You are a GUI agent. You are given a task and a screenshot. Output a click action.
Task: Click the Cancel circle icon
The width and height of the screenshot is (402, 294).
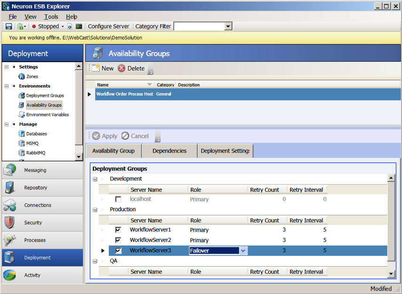(125, 136)
